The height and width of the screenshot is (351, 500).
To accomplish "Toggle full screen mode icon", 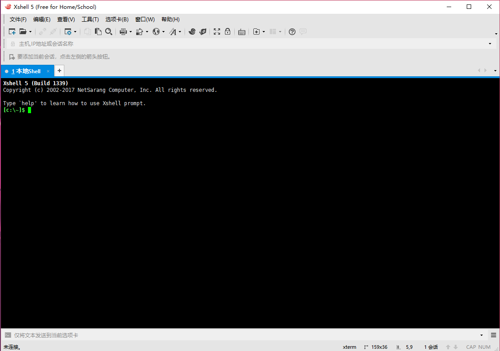I will 217,32.
